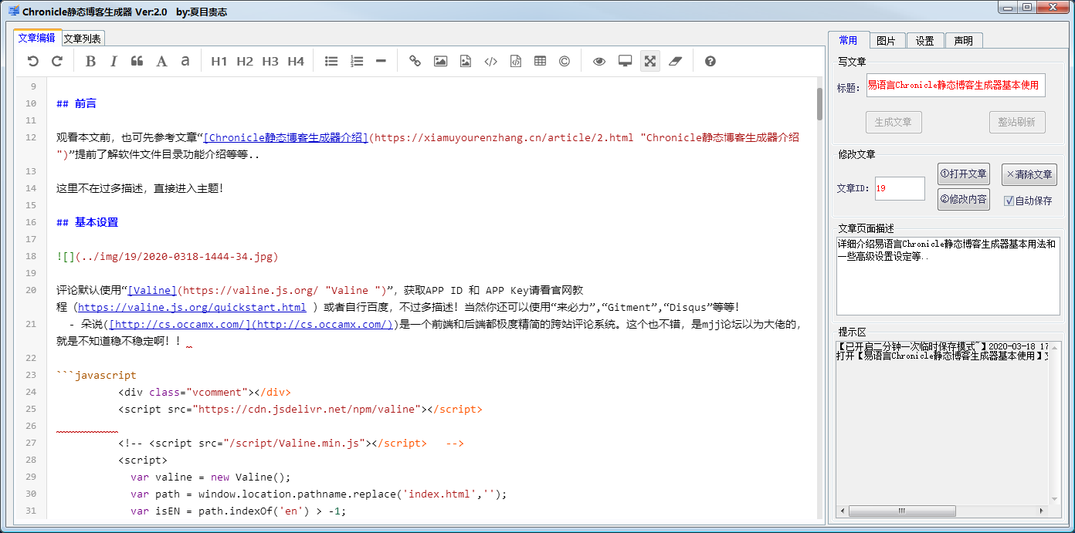
Task: Open the 设置 tab in the right panel
Action: coord(925,41)
